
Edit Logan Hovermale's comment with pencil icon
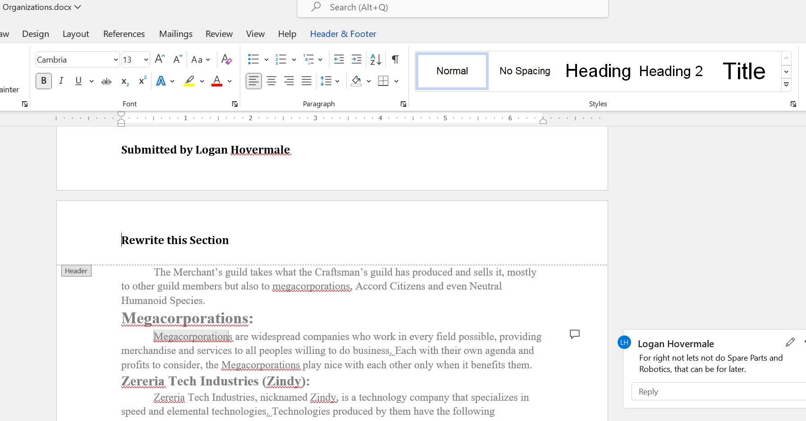point(790,343)
